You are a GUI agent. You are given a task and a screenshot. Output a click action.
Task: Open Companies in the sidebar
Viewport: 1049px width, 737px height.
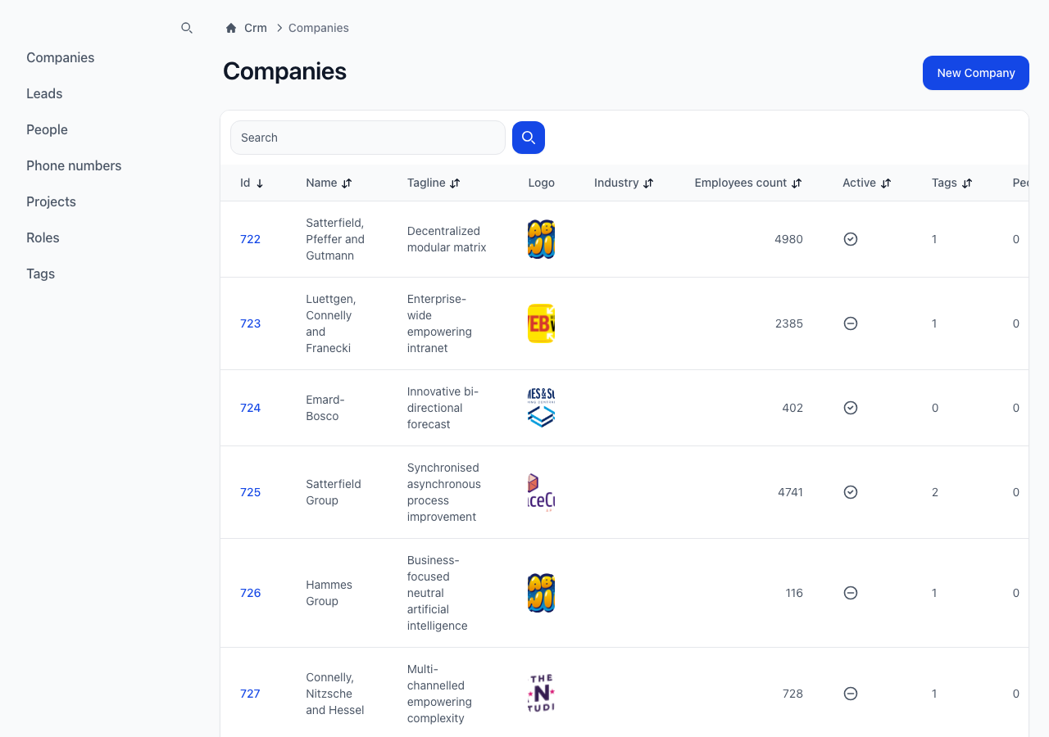coord(60,57)
